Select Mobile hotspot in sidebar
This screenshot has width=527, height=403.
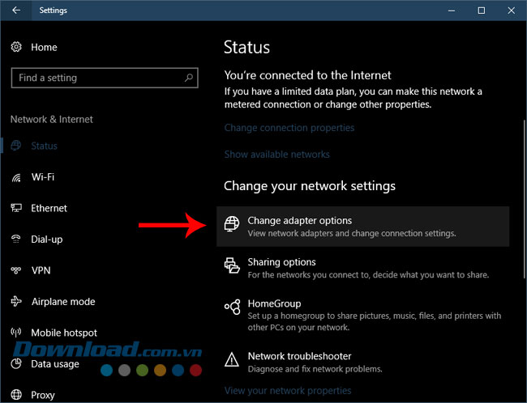(x=64, y=333)
